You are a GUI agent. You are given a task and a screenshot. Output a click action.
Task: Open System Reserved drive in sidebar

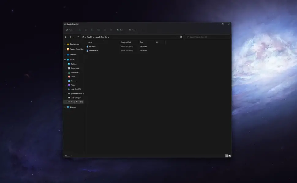pos(77,93)
